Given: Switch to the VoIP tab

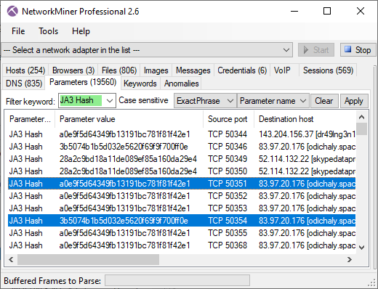Looking at the screenshot, I should 282,70.
